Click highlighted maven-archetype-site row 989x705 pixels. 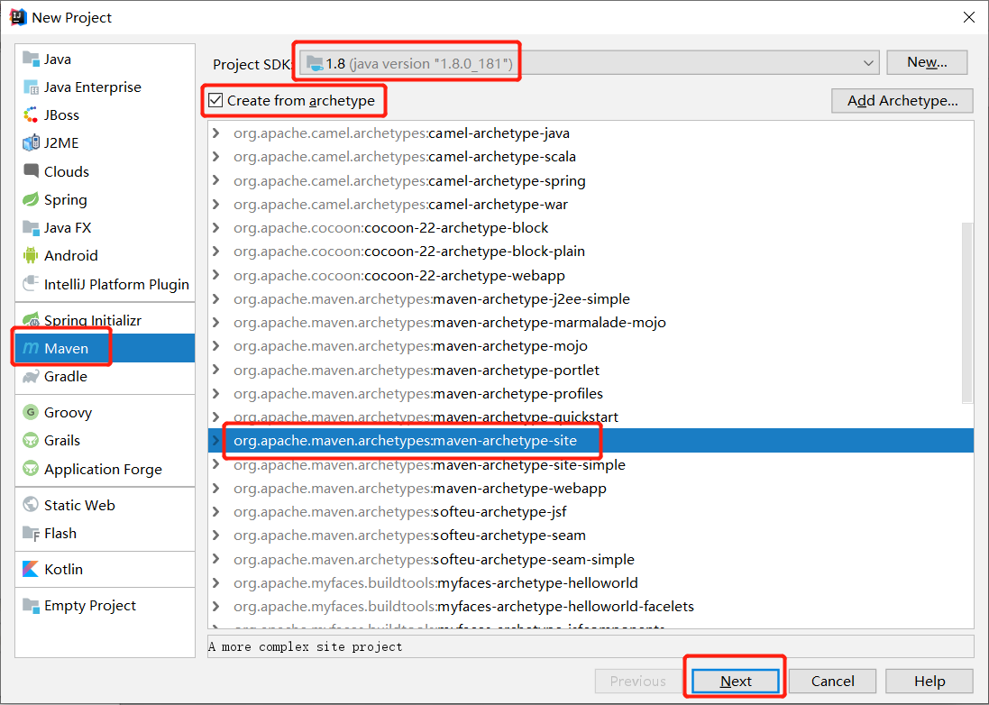(x=591, y=441)
